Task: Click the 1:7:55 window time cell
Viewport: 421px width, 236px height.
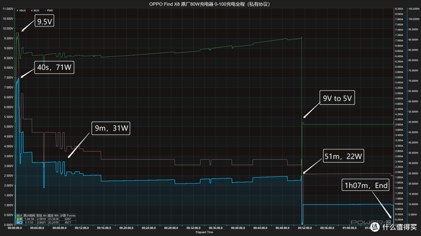Action: [29, 222]
